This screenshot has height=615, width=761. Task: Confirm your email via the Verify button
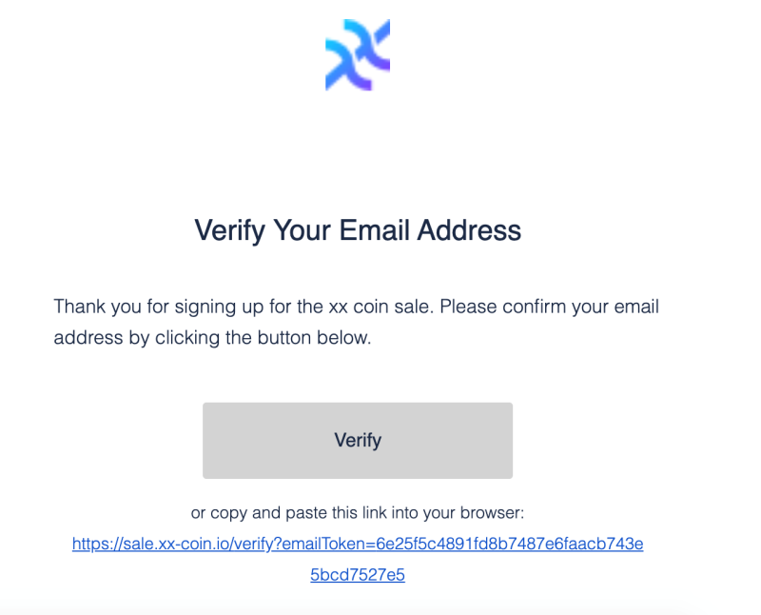tap(357, 440)
